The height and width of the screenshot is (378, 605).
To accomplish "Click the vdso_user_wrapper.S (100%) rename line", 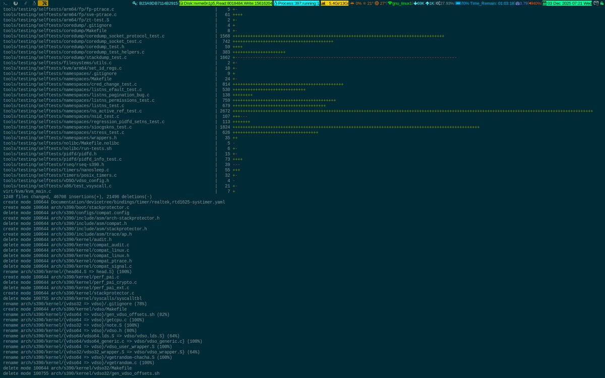I will (87, 346).
